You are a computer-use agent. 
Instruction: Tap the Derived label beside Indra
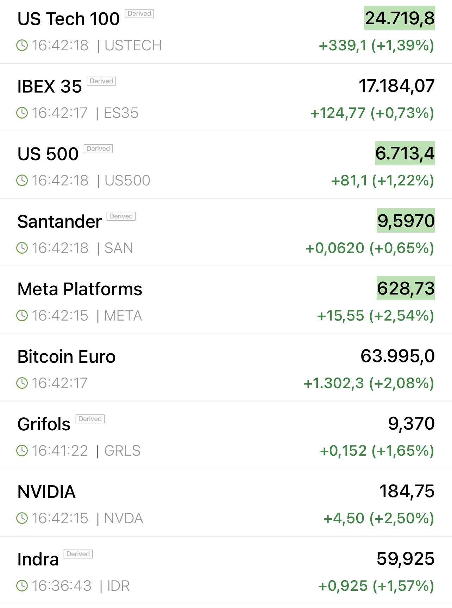click(78, 554)
